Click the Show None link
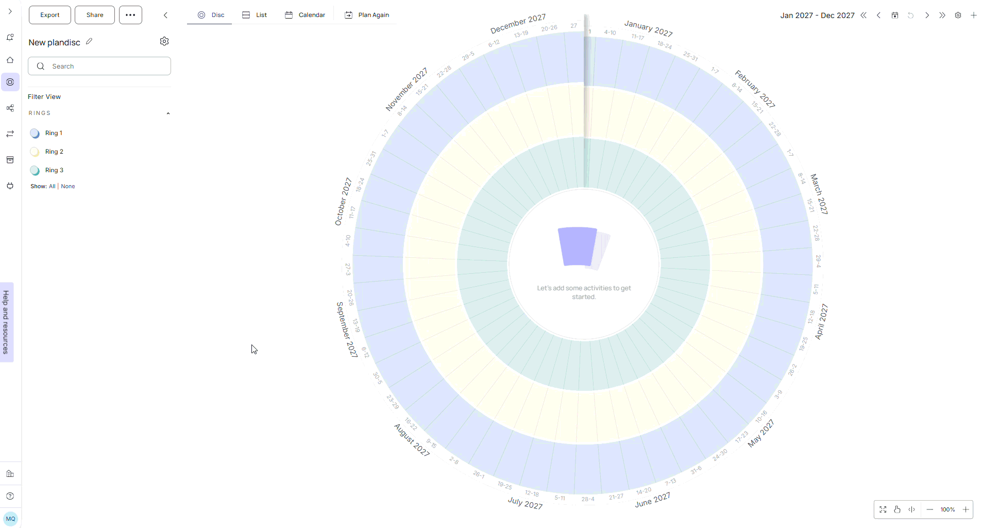This screenshot has width=982, height=528. (x=68, y=186)
